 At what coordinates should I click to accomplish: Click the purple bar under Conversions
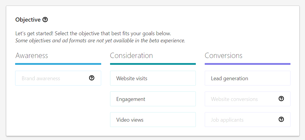tap(248, 64)
